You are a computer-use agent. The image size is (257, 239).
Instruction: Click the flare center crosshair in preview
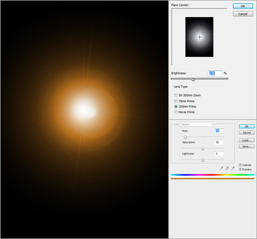click(x=200, y=37)
